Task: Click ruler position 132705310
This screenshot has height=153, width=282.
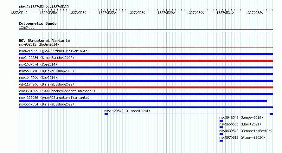Action: click(225, 13)
